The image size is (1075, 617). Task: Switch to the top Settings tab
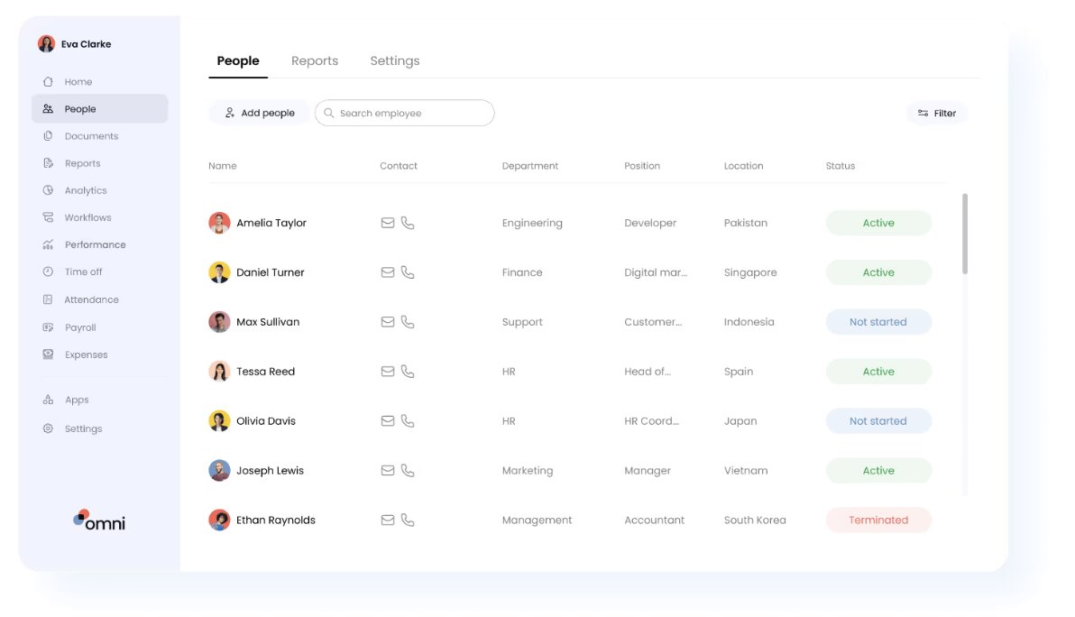pyautogui.click(x=394, y=61)
